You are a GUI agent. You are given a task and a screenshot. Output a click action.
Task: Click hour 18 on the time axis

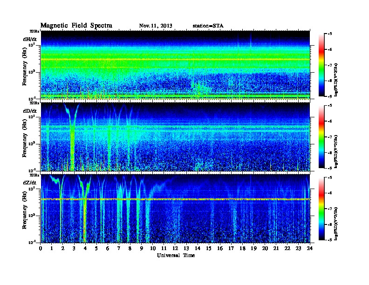point(242,248)
